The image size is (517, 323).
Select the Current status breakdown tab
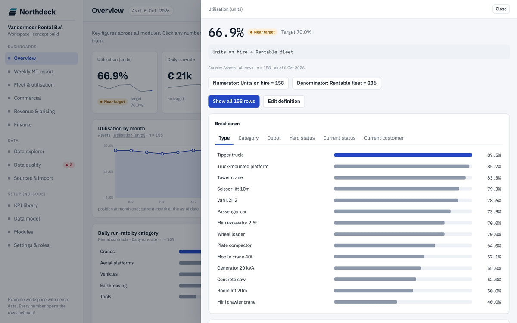339,138
